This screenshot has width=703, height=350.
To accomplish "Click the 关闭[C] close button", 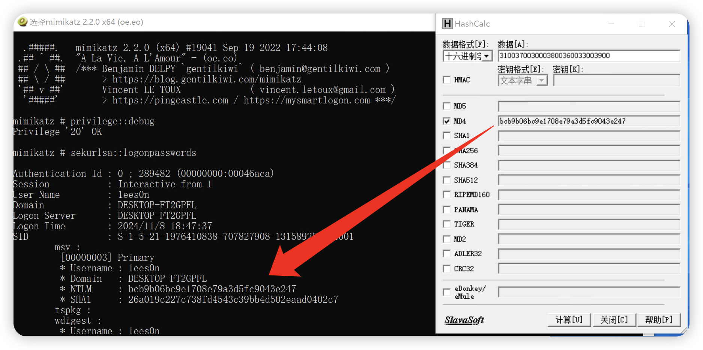I will coord(614,320).
